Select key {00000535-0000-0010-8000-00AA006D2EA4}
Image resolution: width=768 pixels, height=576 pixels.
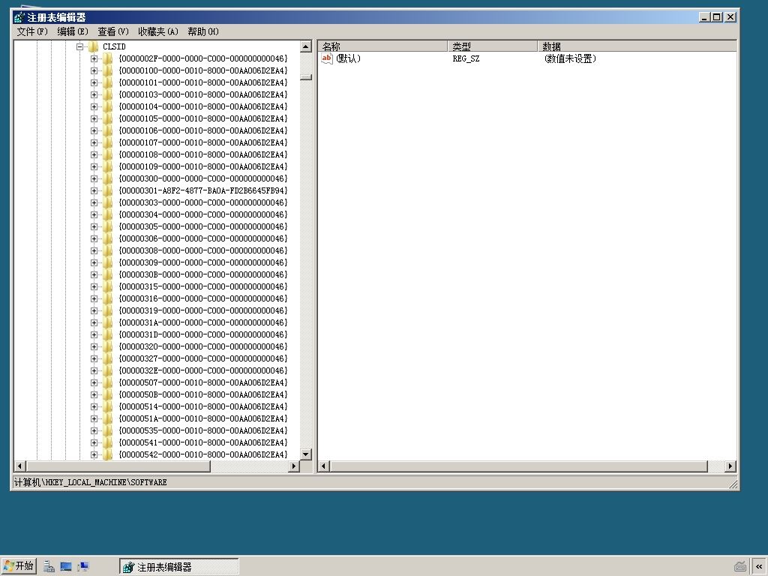202,430
